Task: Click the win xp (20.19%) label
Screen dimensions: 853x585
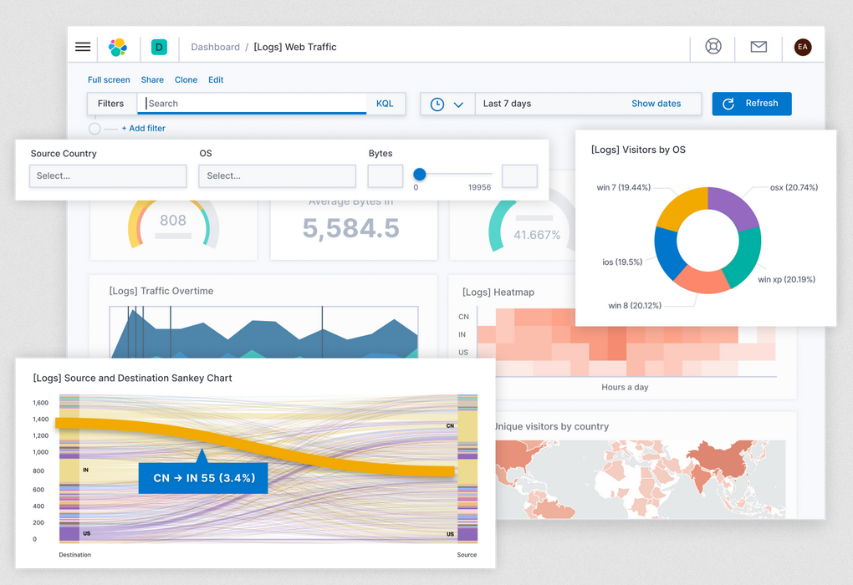Action: [x=787, y=279]
